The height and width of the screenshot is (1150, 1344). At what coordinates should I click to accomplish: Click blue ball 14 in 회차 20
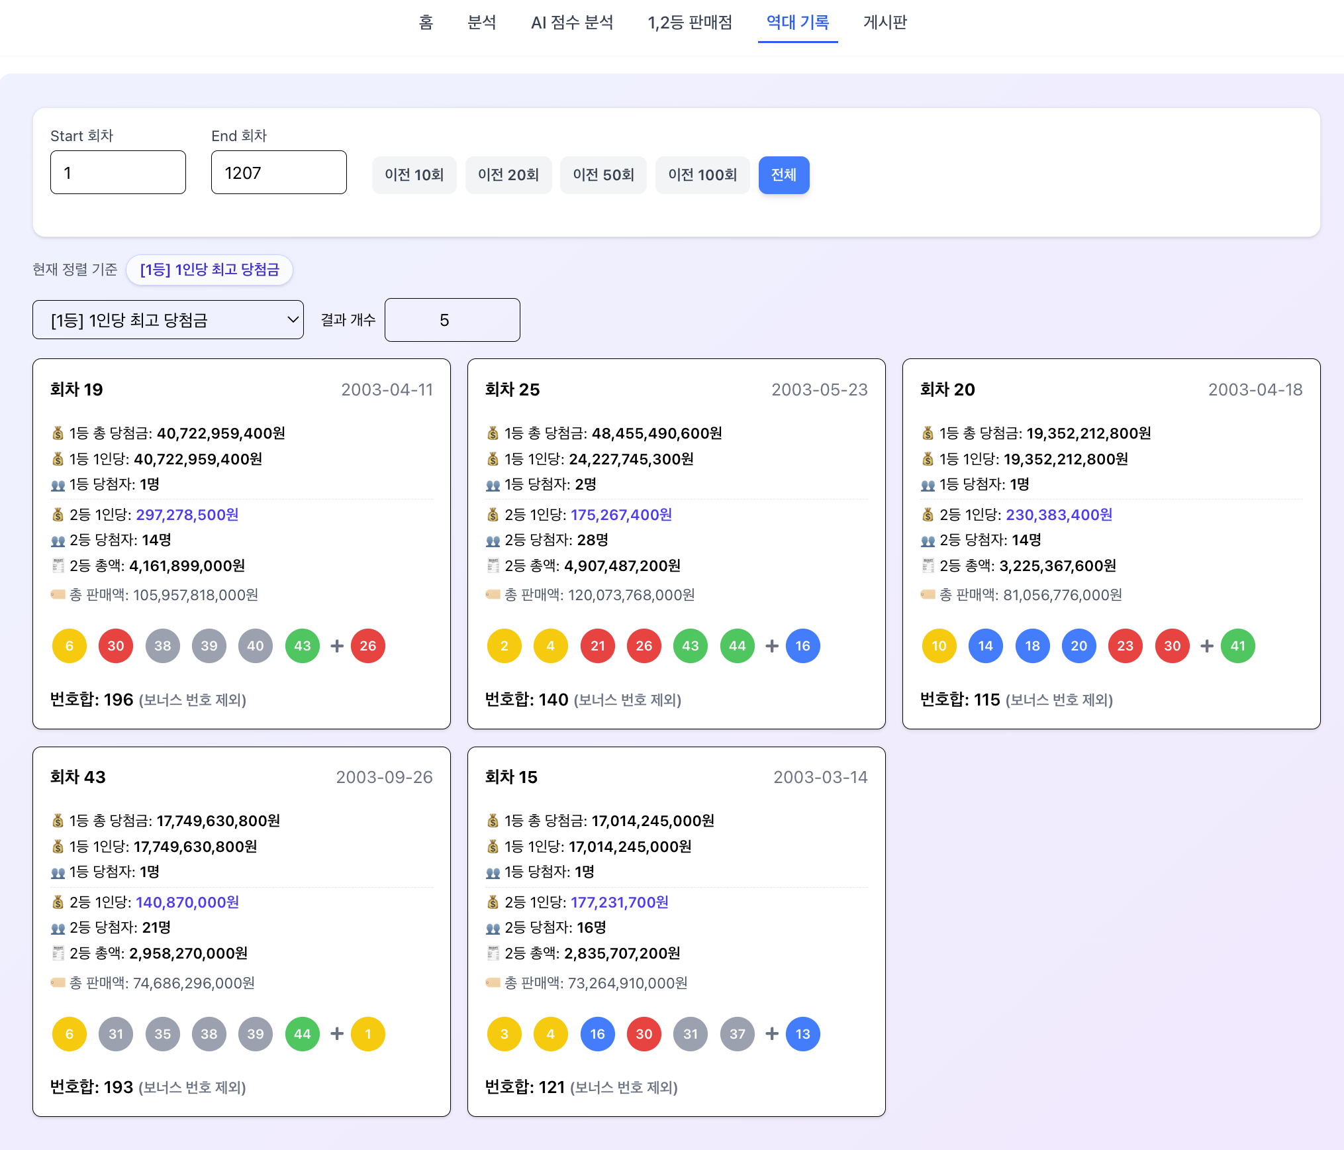tap(986, 646)
